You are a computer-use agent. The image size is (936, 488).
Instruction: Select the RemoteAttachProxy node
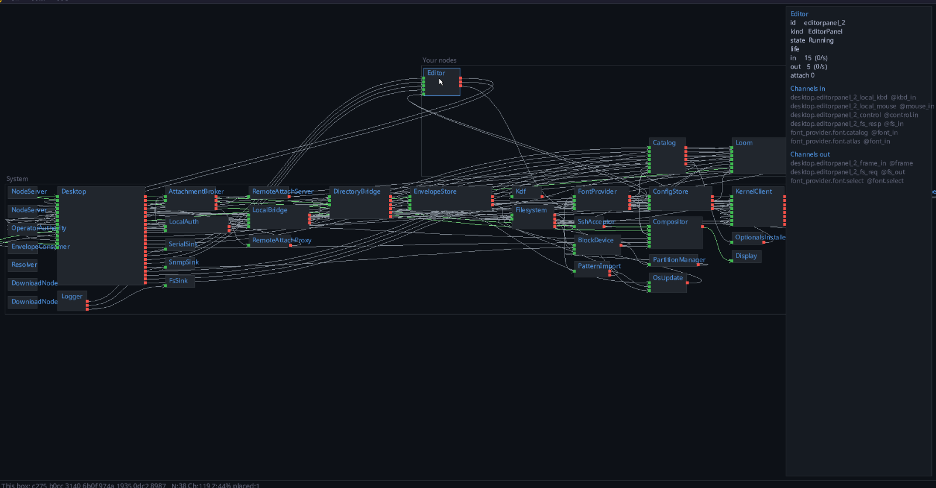tap(270, 240)
